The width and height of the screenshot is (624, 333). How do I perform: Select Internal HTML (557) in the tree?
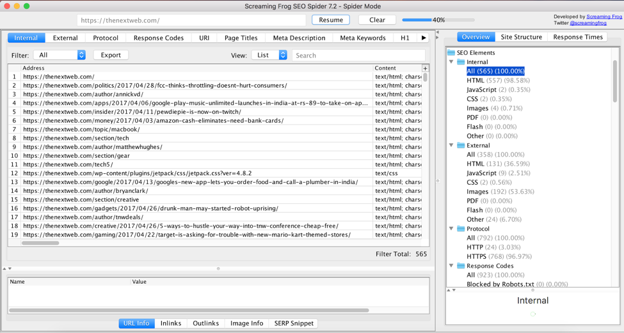[x=499, y=81]
